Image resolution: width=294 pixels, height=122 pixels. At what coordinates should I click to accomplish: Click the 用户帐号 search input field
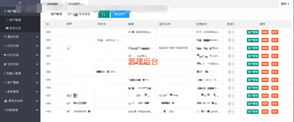[81, 14]
